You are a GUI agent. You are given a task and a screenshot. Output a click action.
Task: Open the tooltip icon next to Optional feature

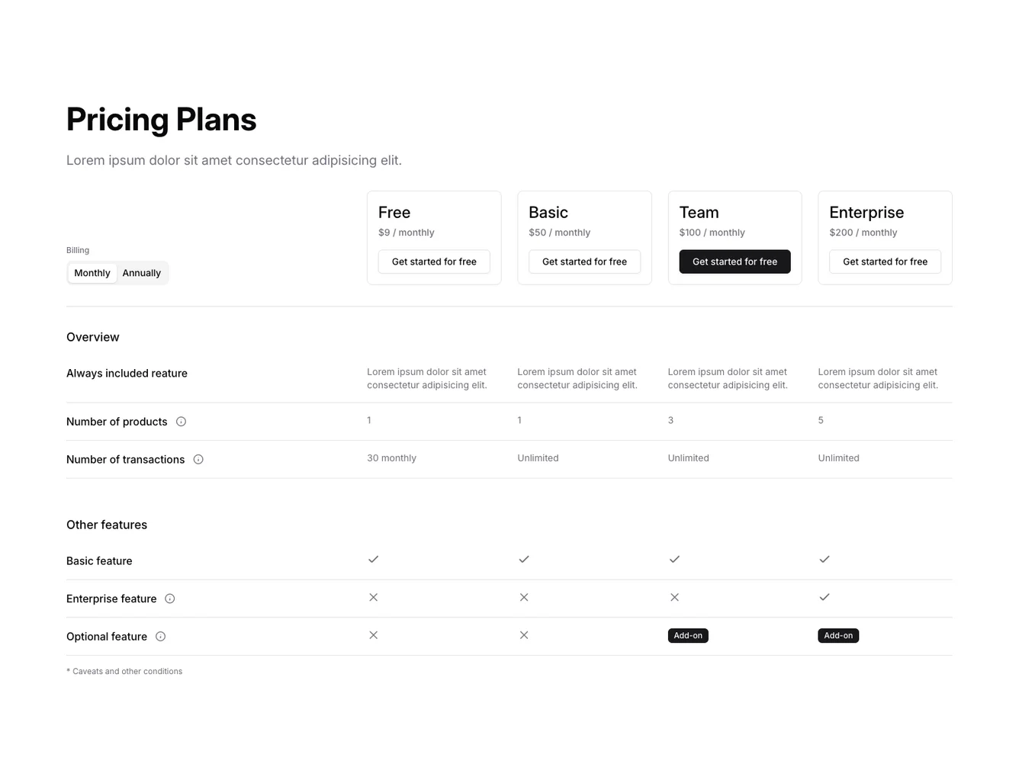click(x=160, y=636)
